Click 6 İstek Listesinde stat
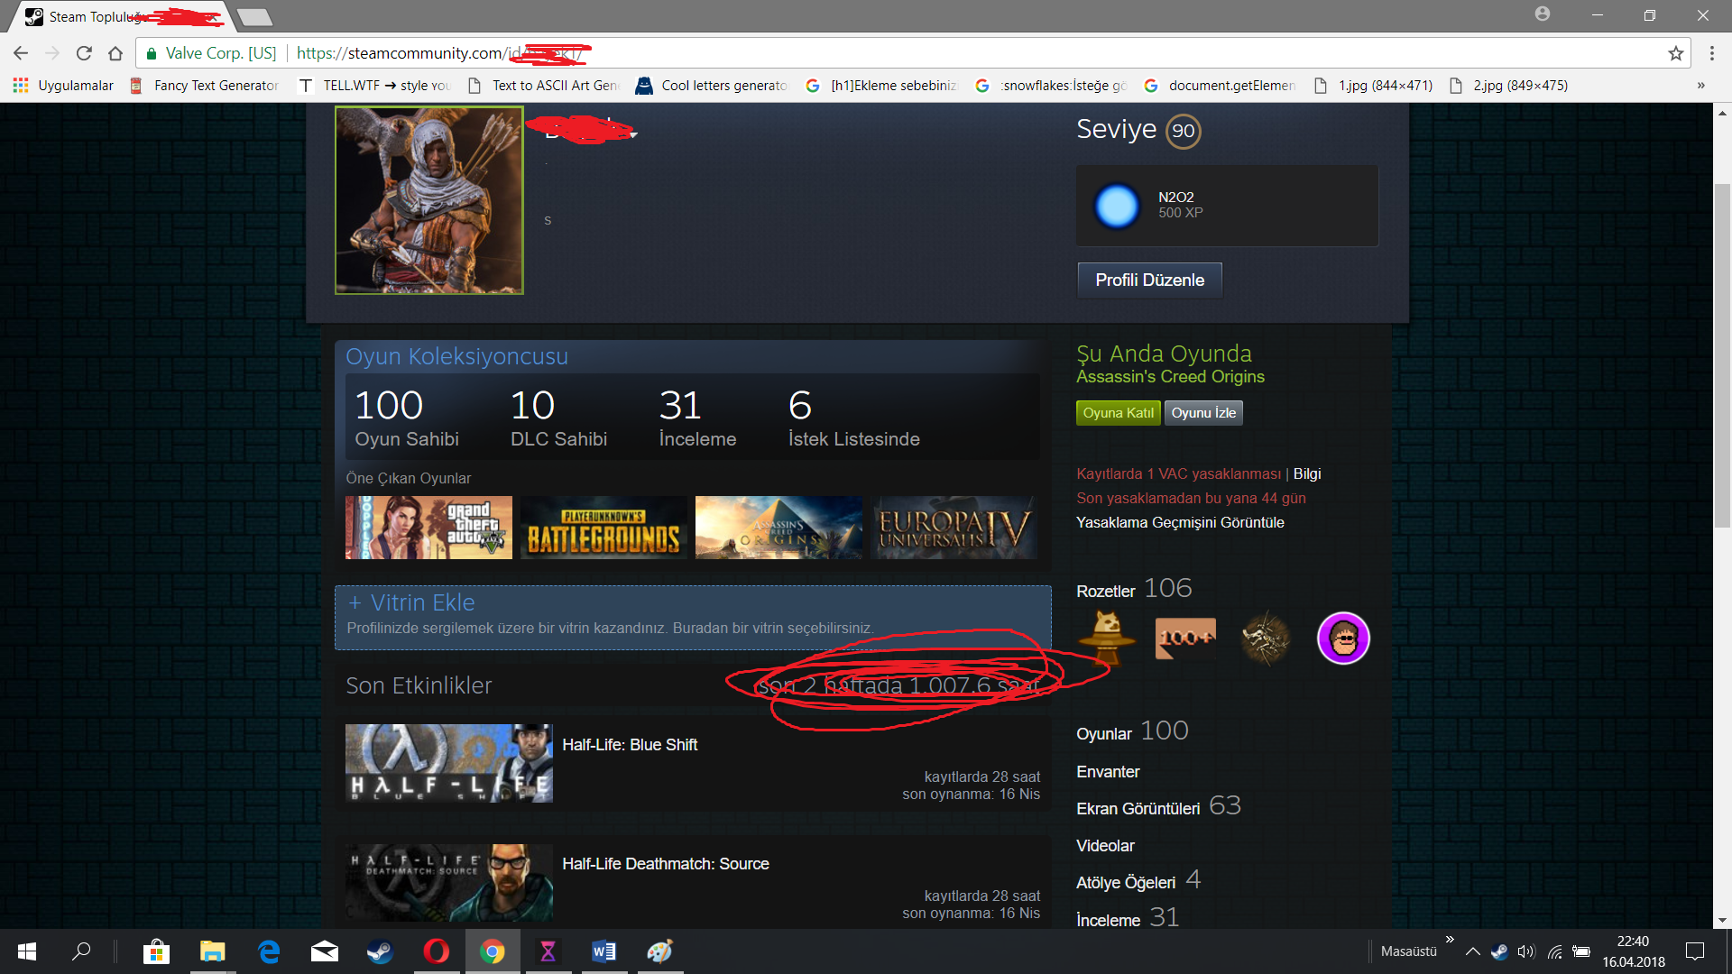1732x974 pixels. click(x=853, y=418)
